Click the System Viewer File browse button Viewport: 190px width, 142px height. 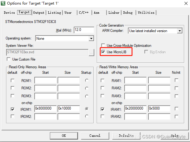click(x=91, y=53)
